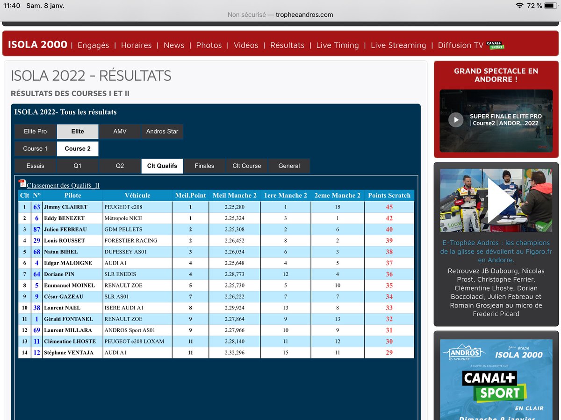Open the Q2 session tab
561x420 pixels.
120,166
